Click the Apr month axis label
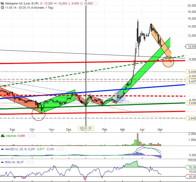 142,130
